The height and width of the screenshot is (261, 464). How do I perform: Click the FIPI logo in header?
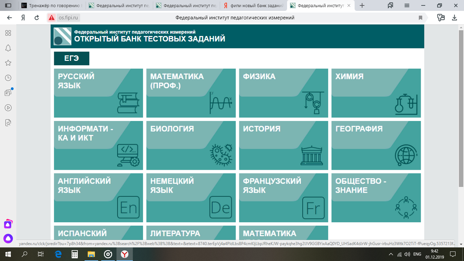(62, 37)
